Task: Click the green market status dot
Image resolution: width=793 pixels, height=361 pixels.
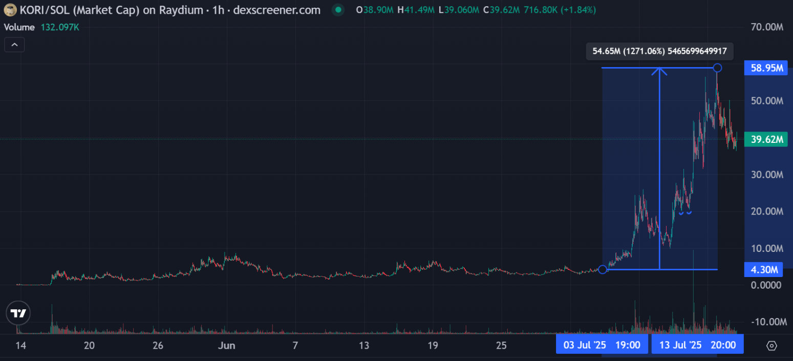Action: pyautogui.click(x=337, y=10)
